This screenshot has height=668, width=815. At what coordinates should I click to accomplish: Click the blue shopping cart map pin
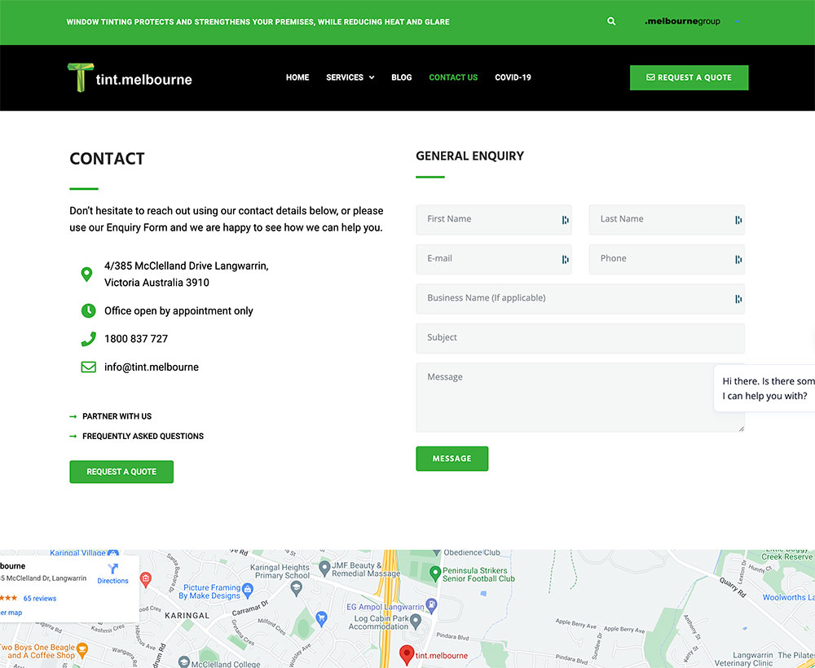[321, 618]
